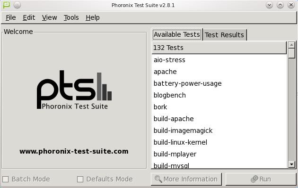
Task: Switch to the Available Tests tab
Action: tap(177, 34)
